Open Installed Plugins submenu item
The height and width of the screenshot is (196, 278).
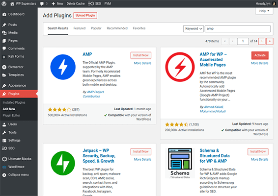point(14,102)
